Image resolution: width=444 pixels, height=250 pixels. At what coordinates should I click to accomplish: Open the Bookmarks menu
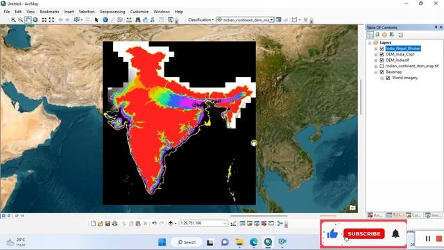tap(49, 12)
